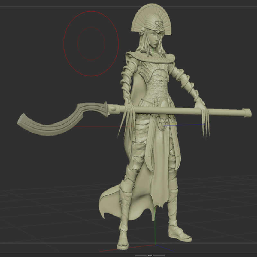Viewport: 257px width, 257px height.
Task: Click the end cap of the staff
Action: (x=247, y=113)
